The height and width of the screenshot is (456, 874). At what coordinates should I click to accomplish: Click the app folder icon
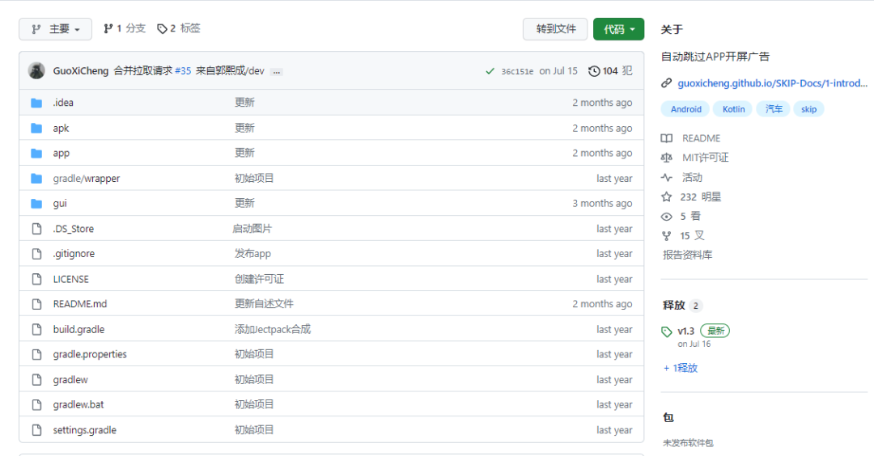coord(36,153)
